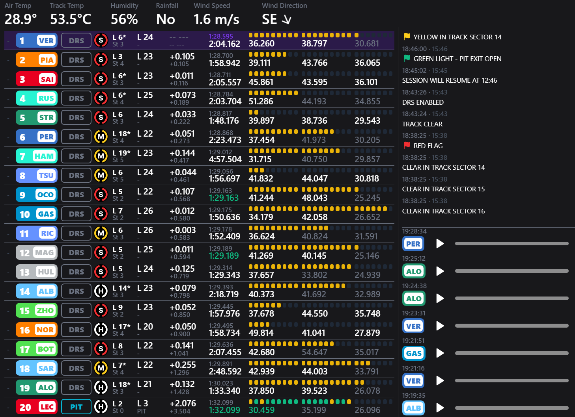This screenshot has height=417, width=575.
Task: Seek in the PER radio progress bar at 19:28:34
Action: click(512, 244)
